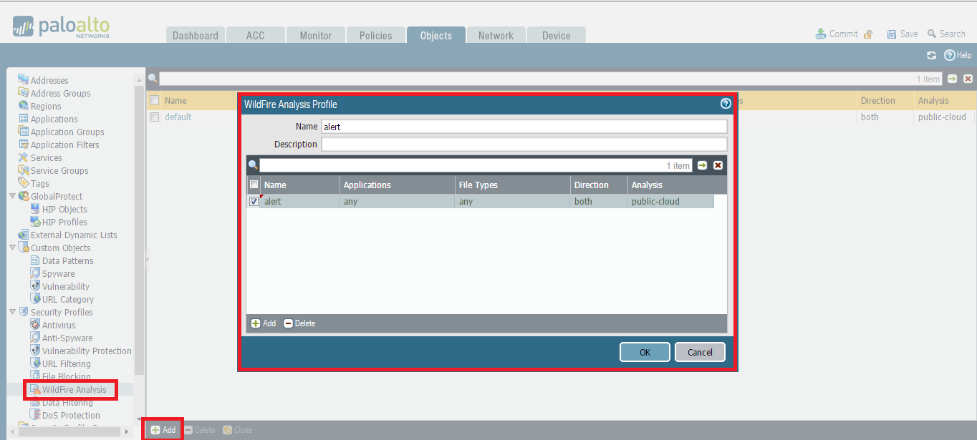The image size is (977, 440).
Task: Click the Description input field
Action: coord(524,144)
